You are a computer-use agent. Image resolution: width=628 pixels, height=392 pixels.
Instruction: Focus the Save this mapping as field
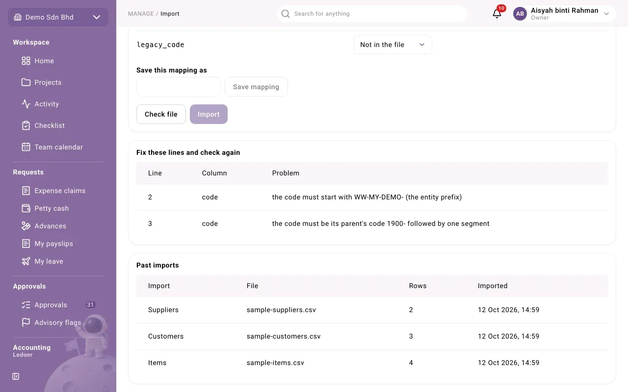pyautogui.click(x=179, y=87)
